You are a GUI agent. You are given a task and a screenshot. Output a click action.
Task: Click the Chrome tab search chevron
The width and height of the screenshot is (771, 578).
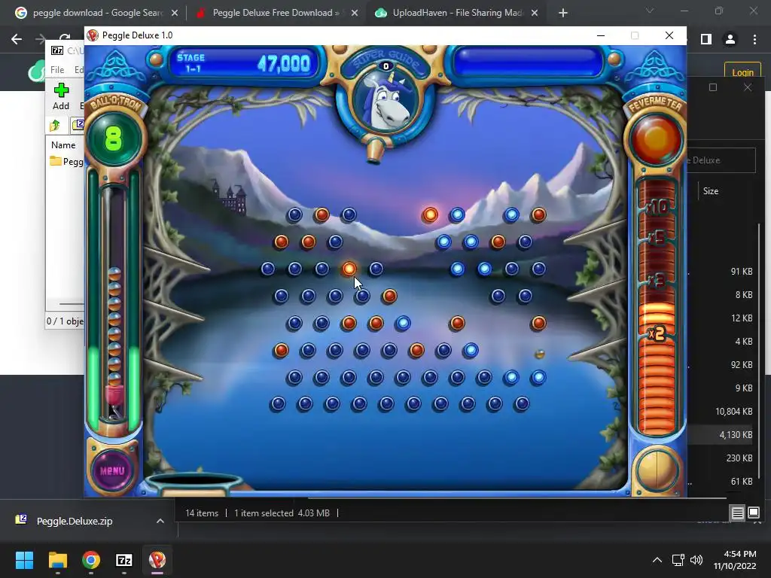pyautogui.click(x=650, y=11)
